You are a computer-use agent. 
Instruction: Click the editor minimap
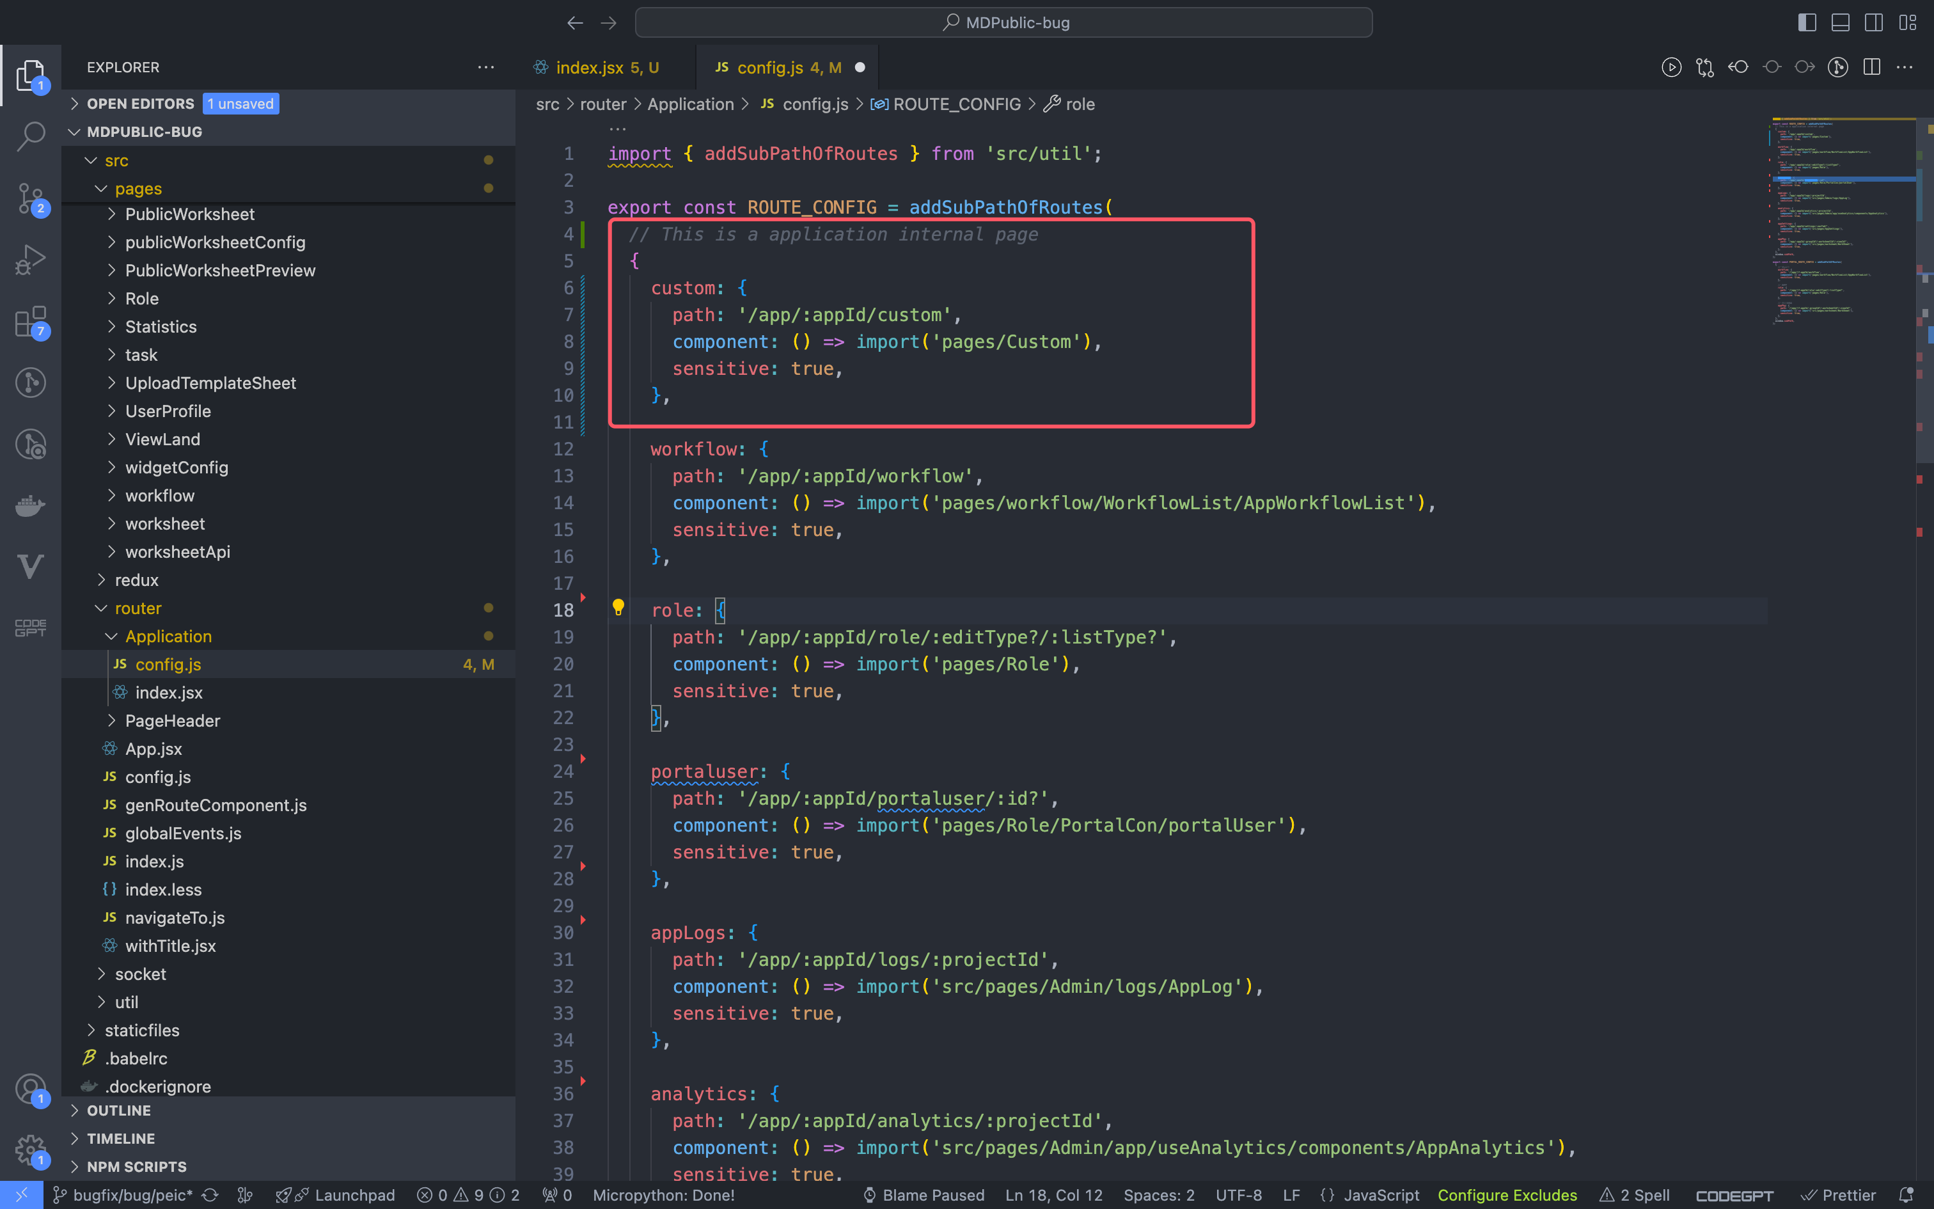pos(1842,221)
